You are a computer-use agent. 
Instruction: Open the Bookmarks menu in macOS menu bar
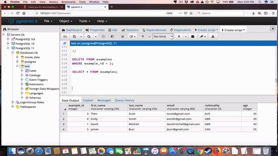(68, 2)
